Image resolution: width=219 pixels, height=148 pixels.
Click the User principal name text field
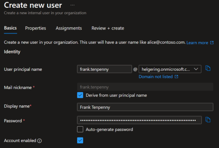point(104,69)
